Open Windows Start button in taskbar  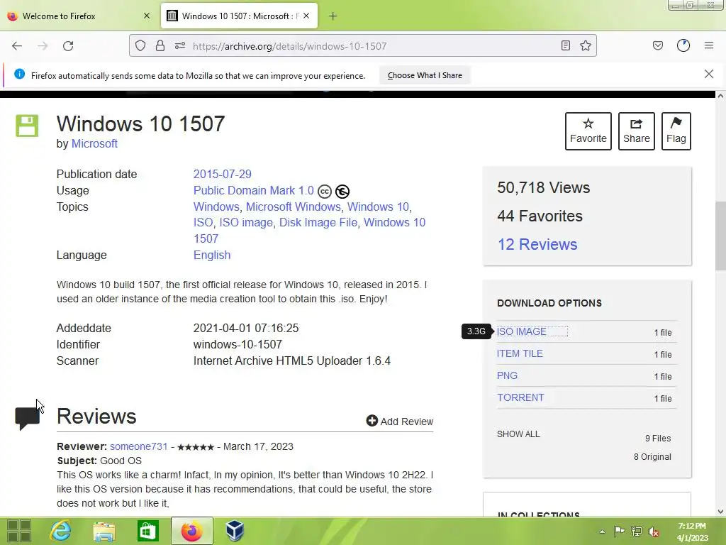pyautogui.click(x=19, y=531)
